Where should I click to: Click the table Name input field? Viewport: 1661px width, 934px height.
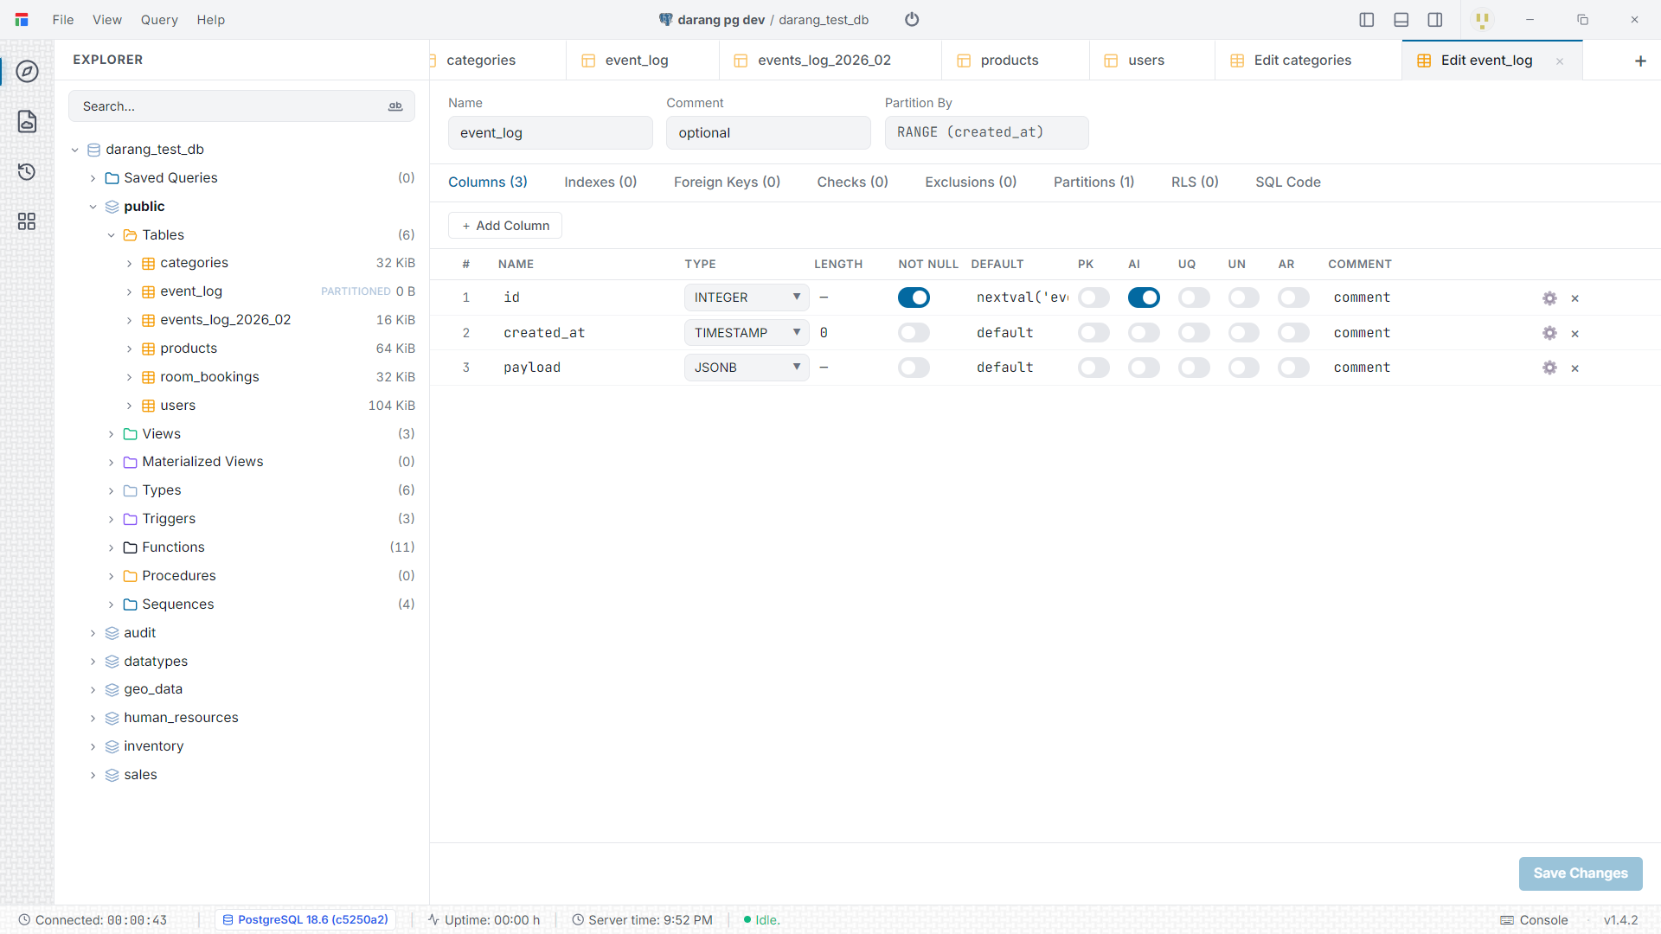(550, 133)
